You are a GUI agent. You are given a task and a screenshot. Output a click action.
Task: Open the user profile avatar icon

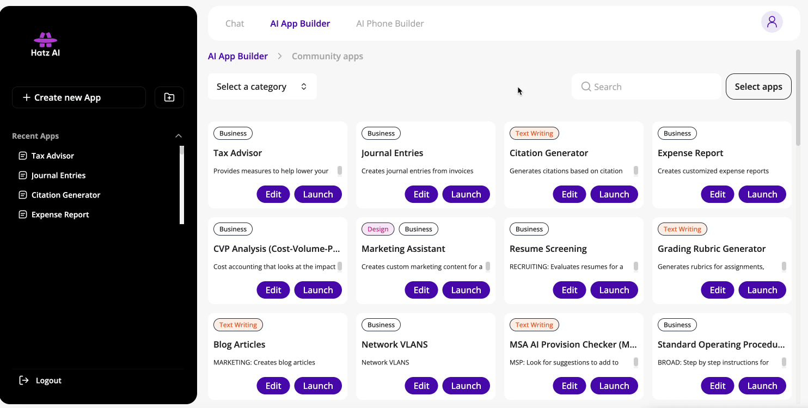click(x=772, y=22)
